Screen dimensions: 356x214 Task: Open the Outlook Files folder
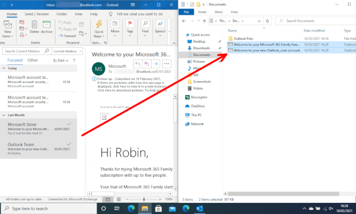pyautogui.click(x=243, y=39)
